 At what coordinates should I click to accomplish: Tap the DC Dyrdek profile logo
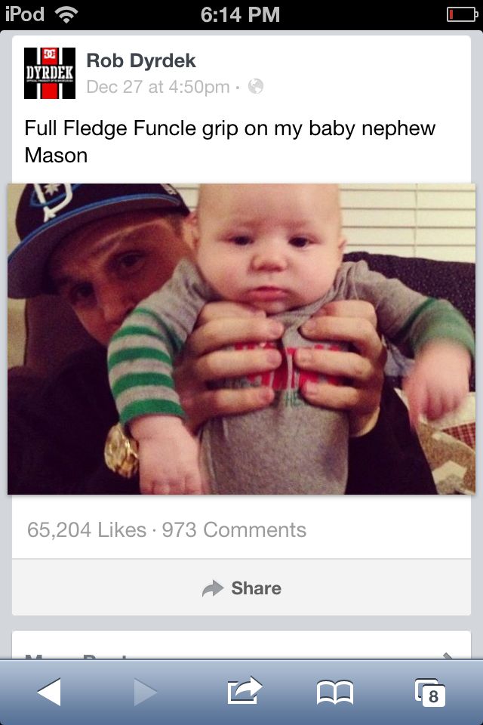[50, 73]
